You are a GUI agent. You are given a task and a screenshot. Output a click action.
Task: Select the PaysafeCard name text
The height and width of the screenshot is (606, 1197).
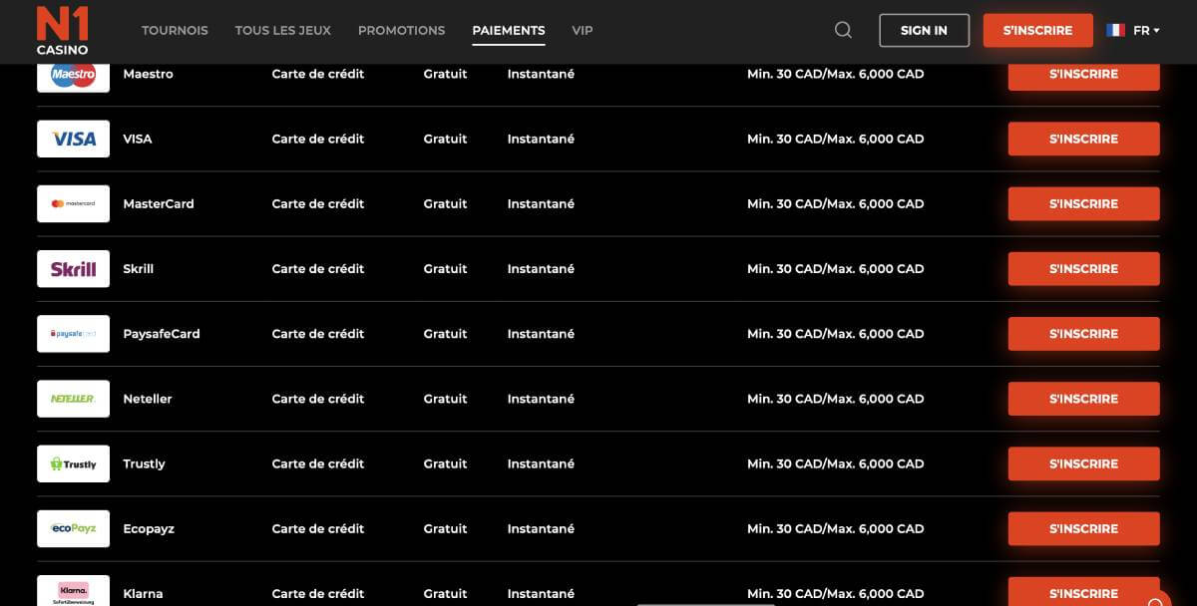tap(162, 334)
